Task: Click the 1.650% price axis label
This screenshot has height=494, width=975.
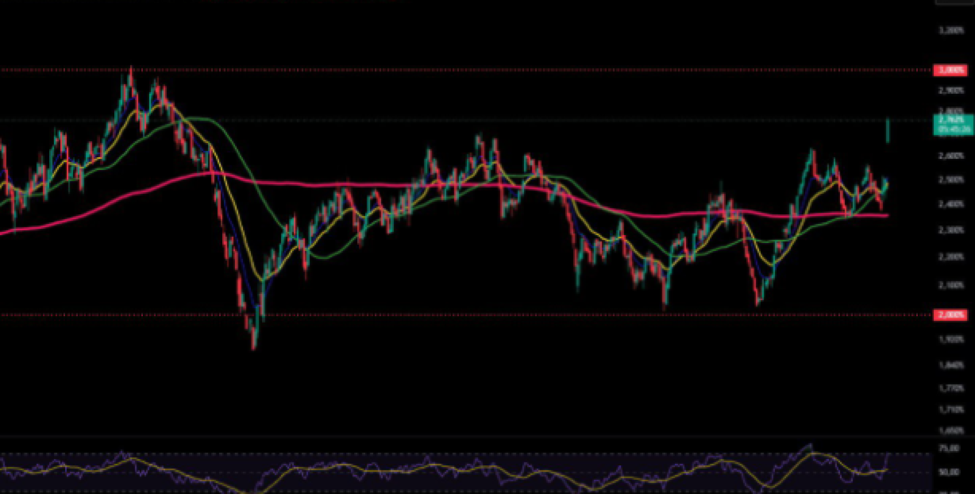Action: (951, 431)
